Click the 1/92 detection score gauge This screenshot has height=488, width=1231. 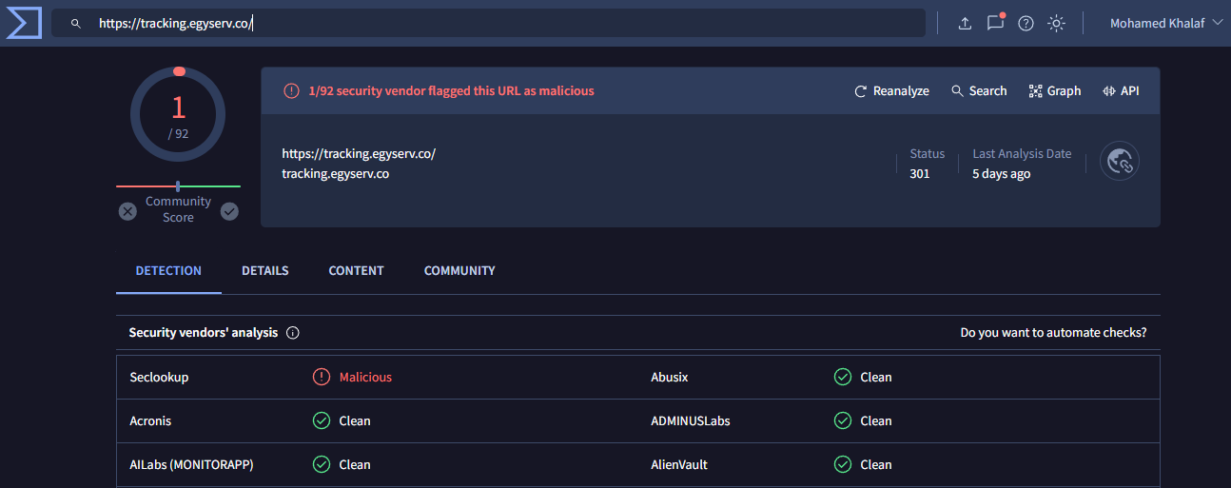coord(178,115)
